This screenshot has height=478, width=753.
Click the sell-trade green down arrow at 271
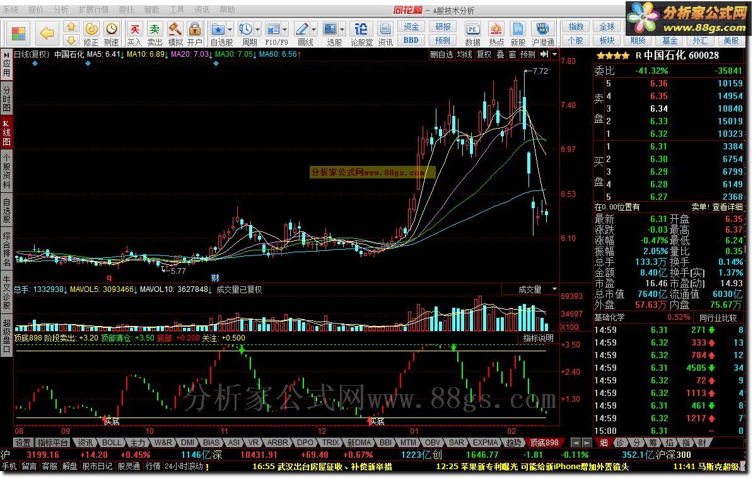pyautogui.click(x=711, y=330)
